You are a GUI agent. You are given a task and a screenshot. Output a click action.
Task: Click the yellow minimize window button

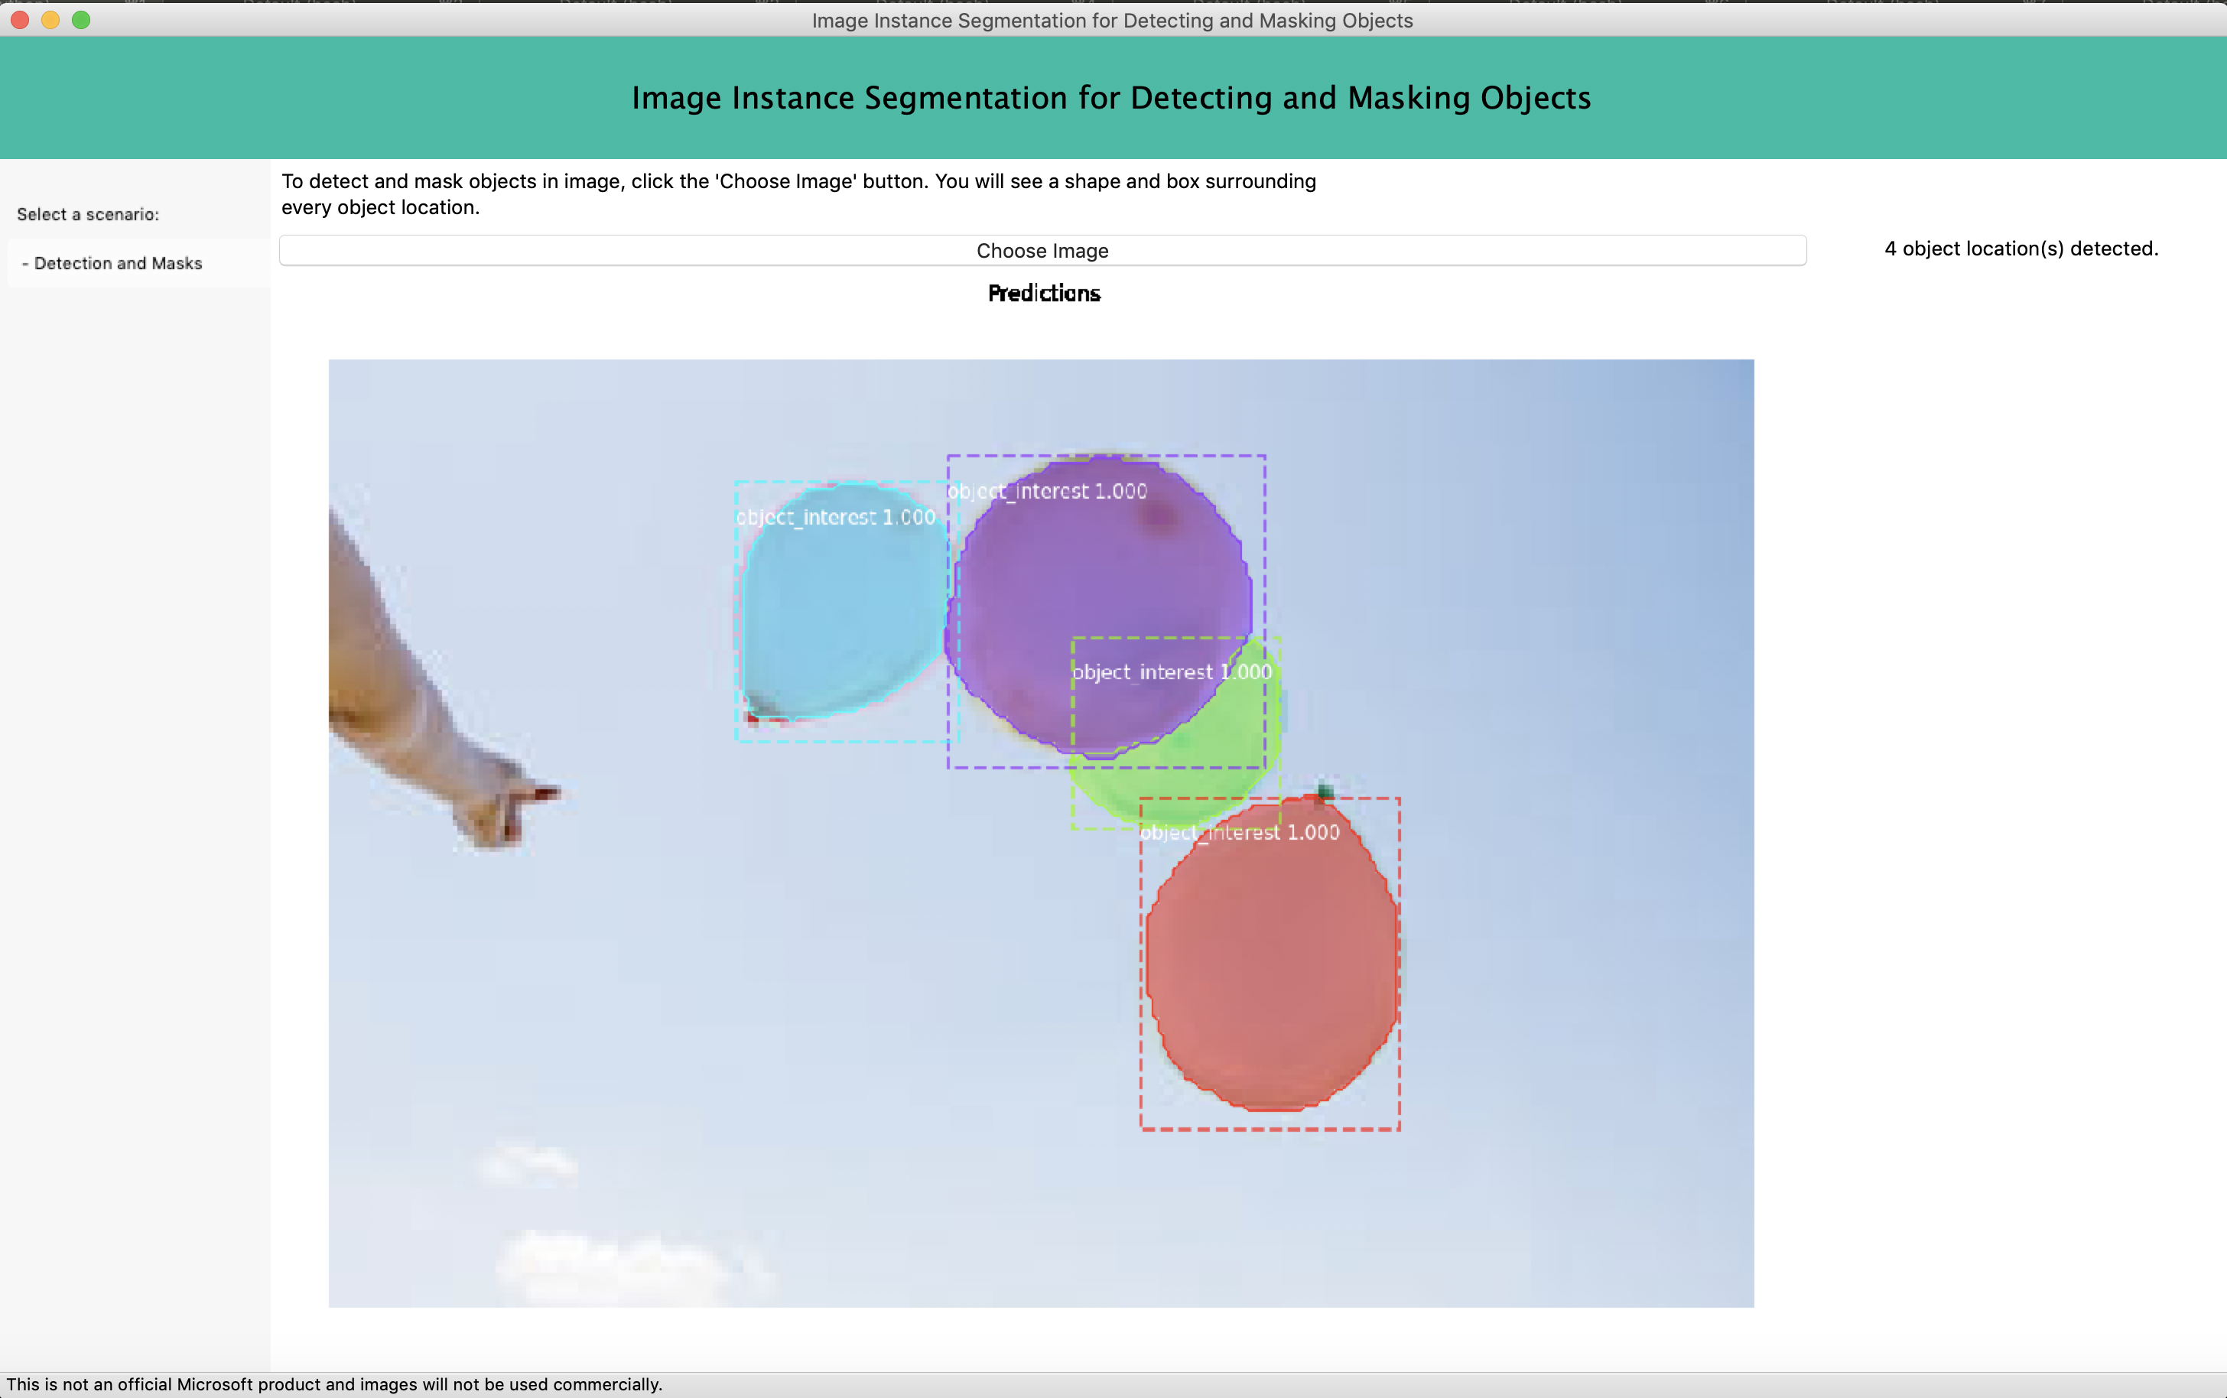(x=50, y=19)
